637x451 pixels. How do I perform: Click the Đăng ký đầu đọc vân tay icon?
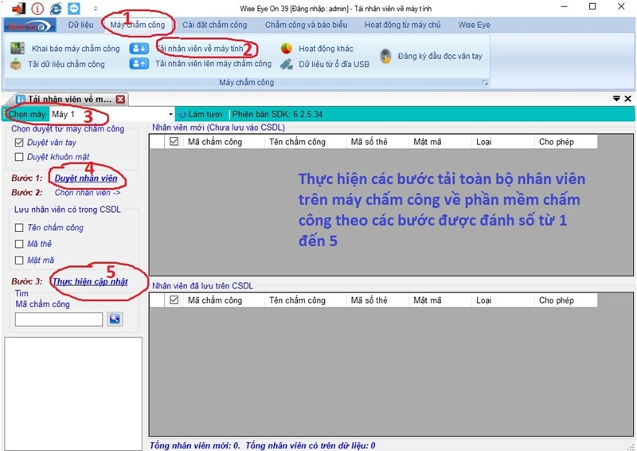(385, 56)
